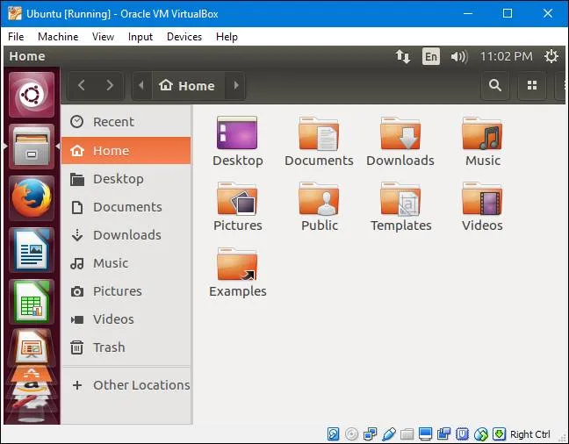Toggle the icon grid view button

coord(531,85)
